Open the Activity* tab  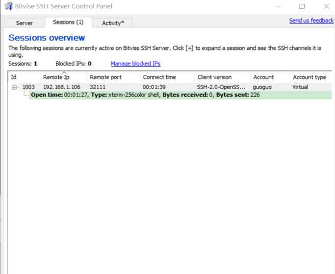coord(113,23)
